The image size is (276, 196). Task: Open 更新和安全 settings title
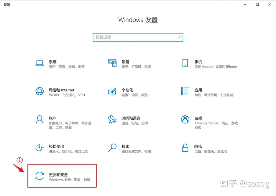(x=58, y=175)
